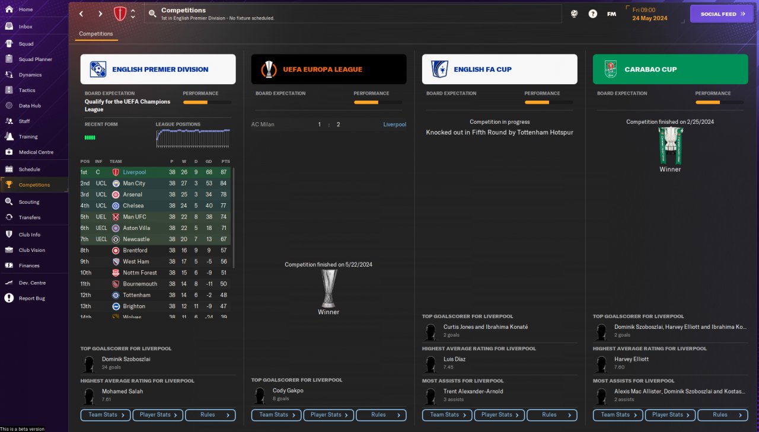Click the FM menu icon

pos(611,14)
